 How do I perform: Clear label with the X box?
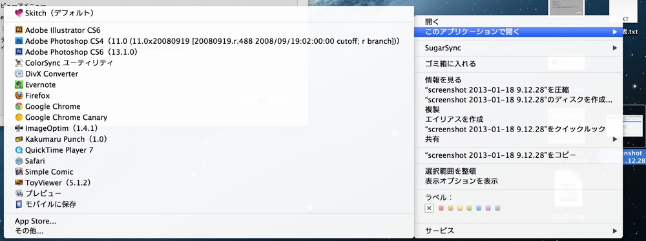point(430,208)
